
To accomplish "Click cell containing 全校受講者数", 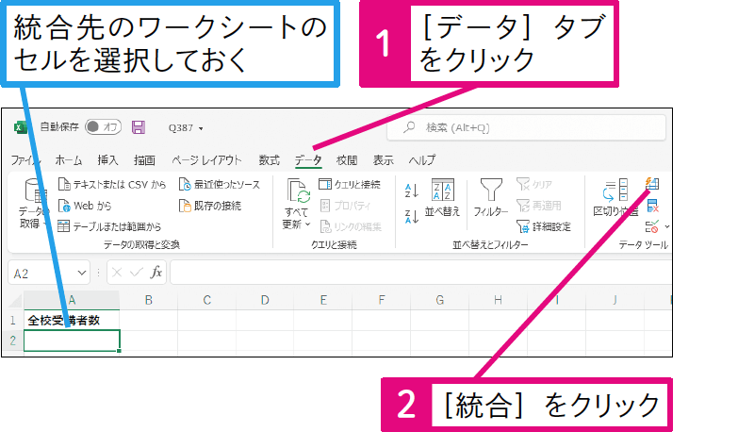I will click(72, 321).
